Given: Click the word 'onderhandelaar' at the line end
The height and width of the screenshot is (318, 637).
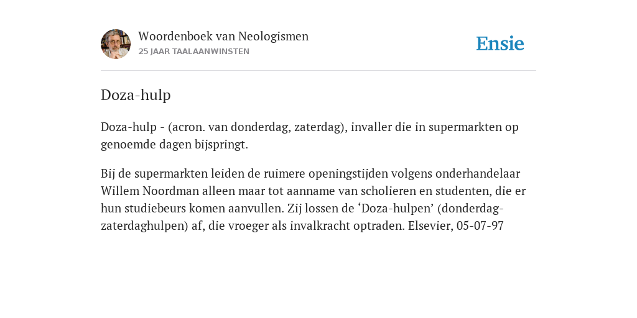Looking at the screenshot, I should (x=478, y=174).
